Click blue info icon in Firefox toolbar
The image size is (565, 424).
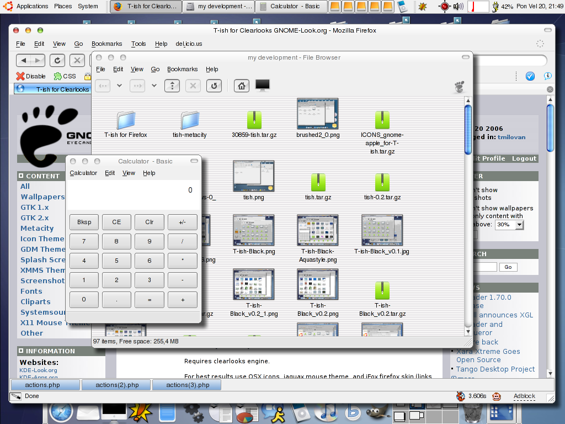click(548, 76)
